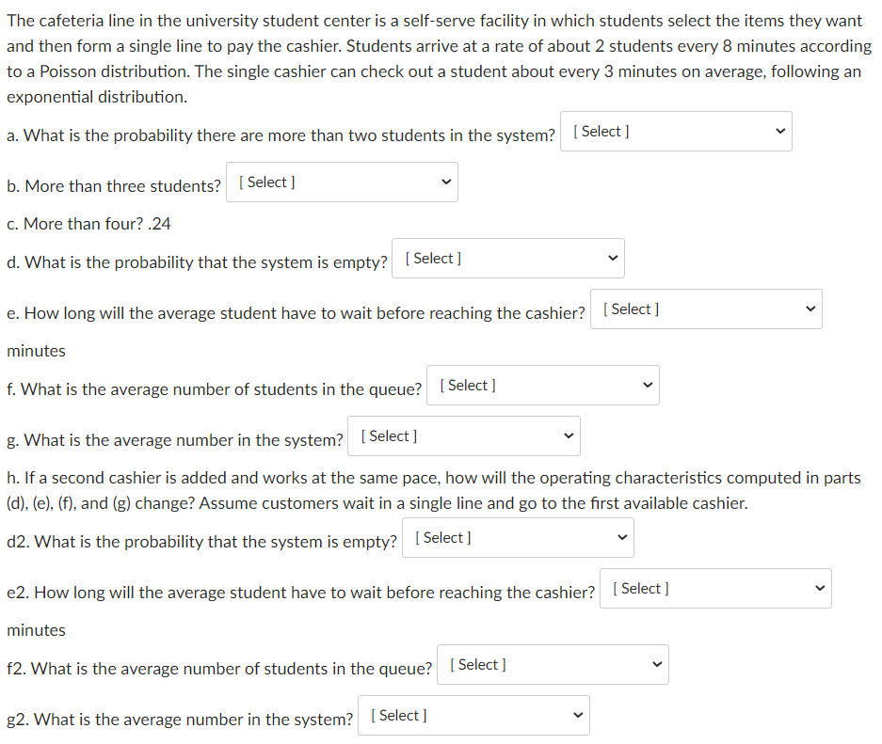Open the g2 number in system dropdown
The height and width of the screenshot is (744, 882).
pos(473,716)
